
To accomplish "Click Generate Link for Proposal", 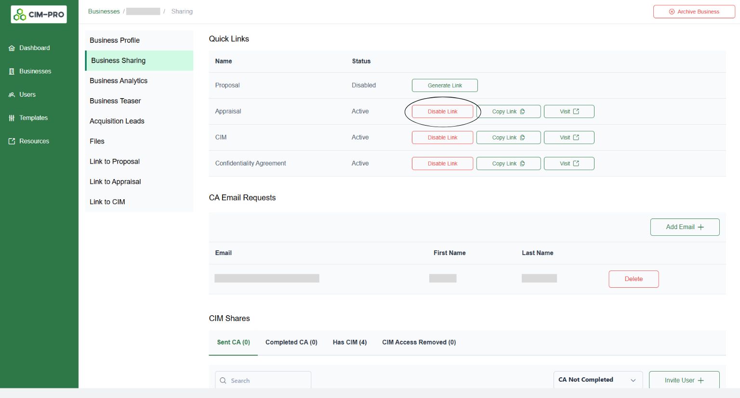I will tap(445, 85).
